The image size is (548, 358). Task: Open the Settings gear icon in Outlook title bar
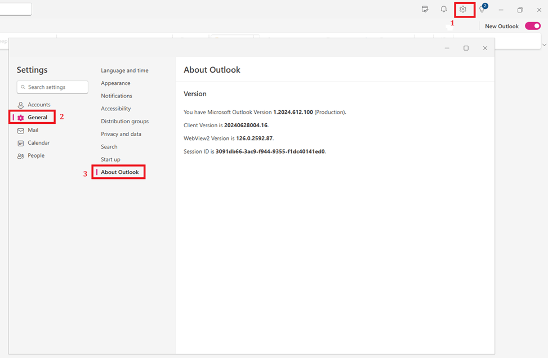tap(463, 10)
